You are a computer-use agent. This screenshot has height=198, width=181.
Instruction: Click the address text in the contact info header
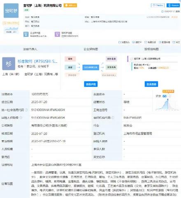[109, 22]
